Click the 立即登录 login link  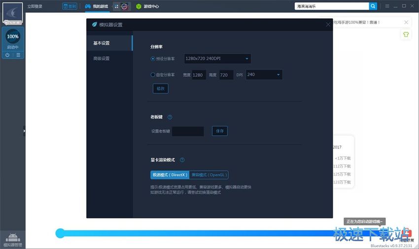coord(35,6)
